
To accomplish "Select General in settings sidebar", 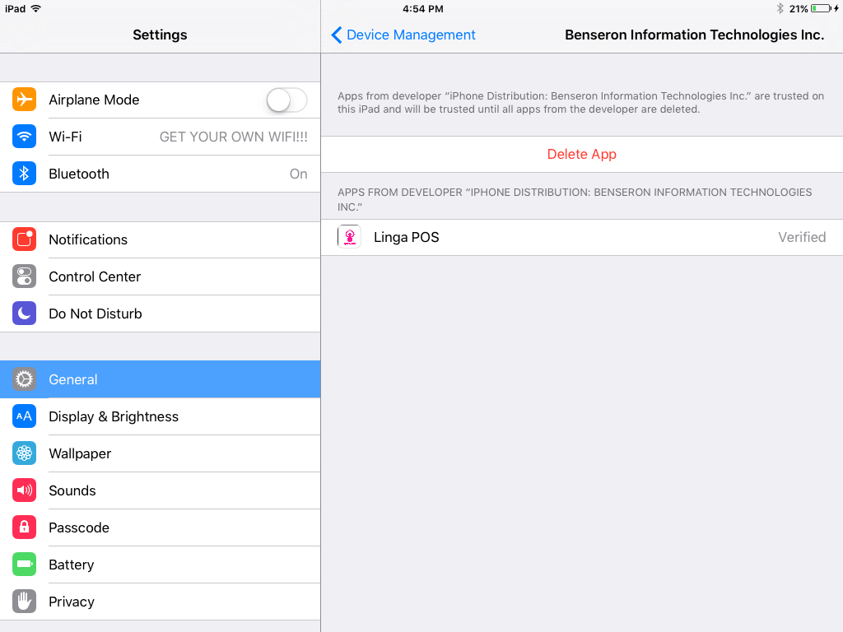I will click(161, 379).
